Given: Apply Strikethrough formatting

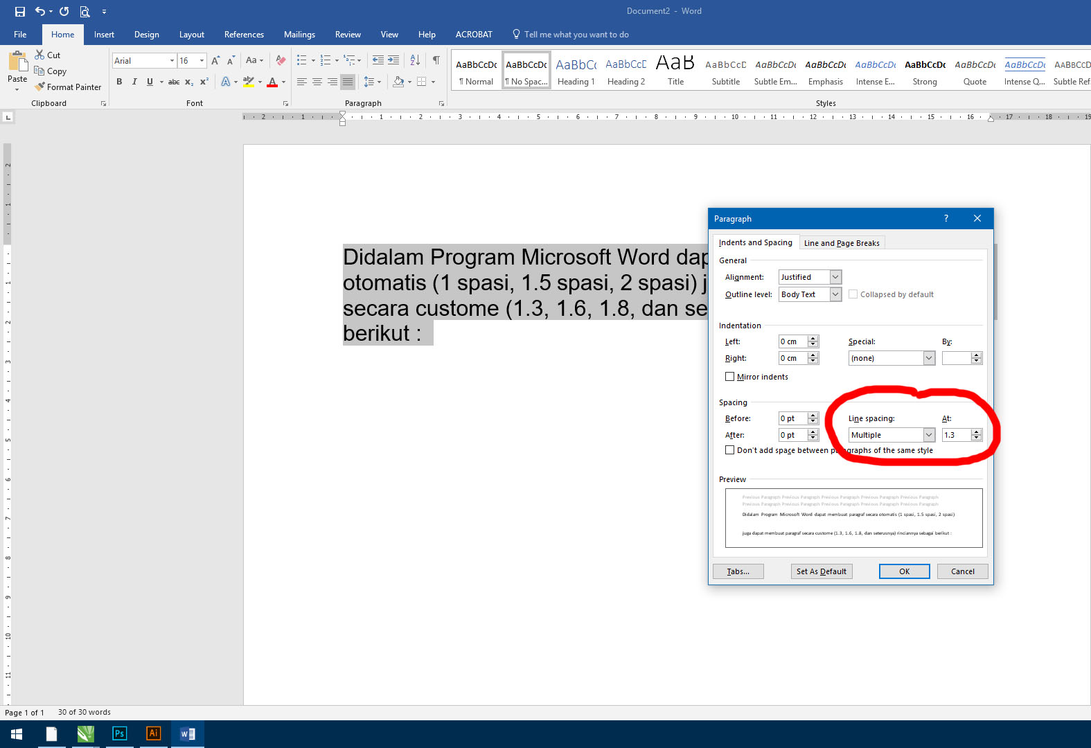Looking at the screenshot, I should 174,82.
